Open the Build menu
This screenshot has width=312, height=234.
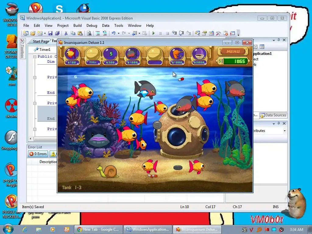(x=77, y=26)
